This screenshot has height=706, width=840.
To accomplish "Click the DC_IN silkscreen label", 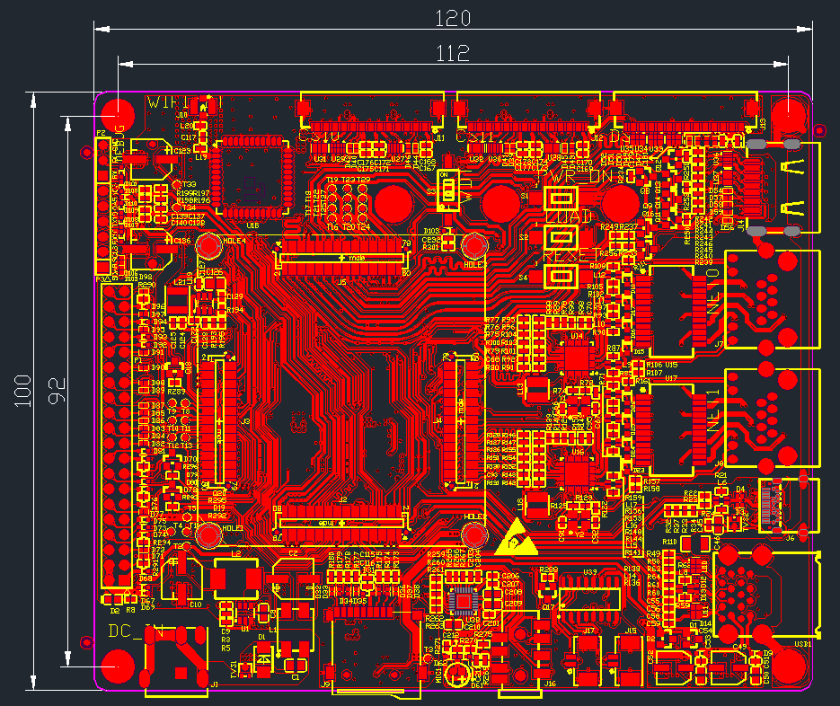I will tap(136, 631).
